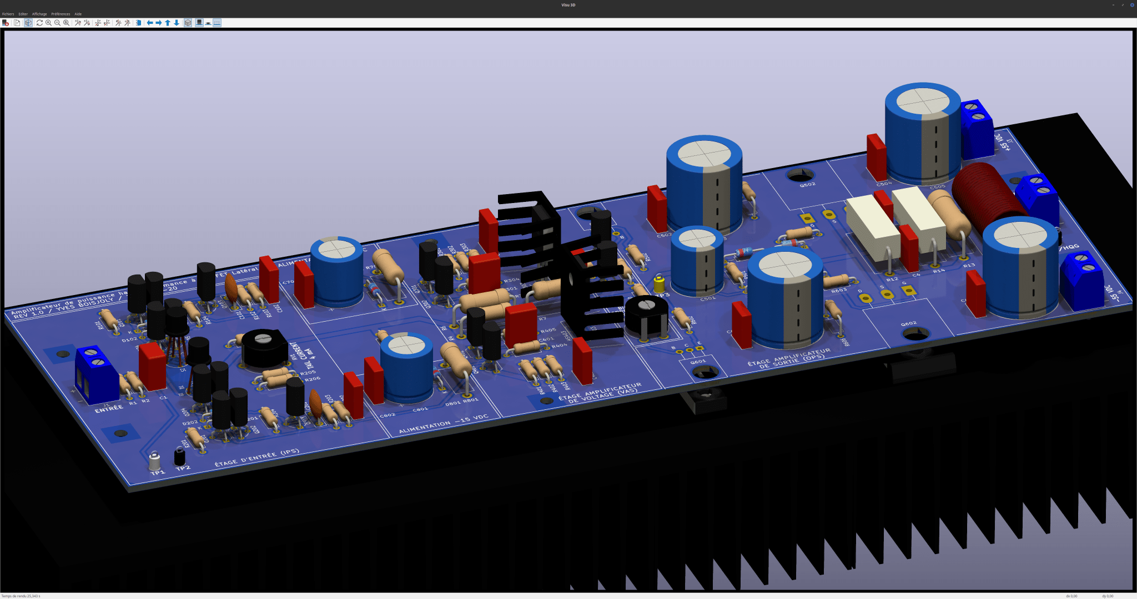The image size is (1137, 599).
Task: Toggle through-hole 3D models visibility
Action: tap(199, 23)
